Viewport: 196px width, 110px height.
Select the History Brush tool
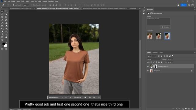2,26
